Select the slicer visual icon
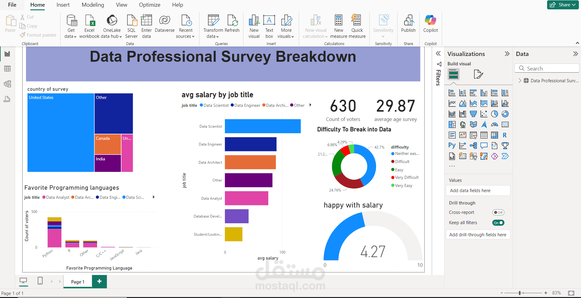This screenshot has height=298, width=581. [473, 135]
